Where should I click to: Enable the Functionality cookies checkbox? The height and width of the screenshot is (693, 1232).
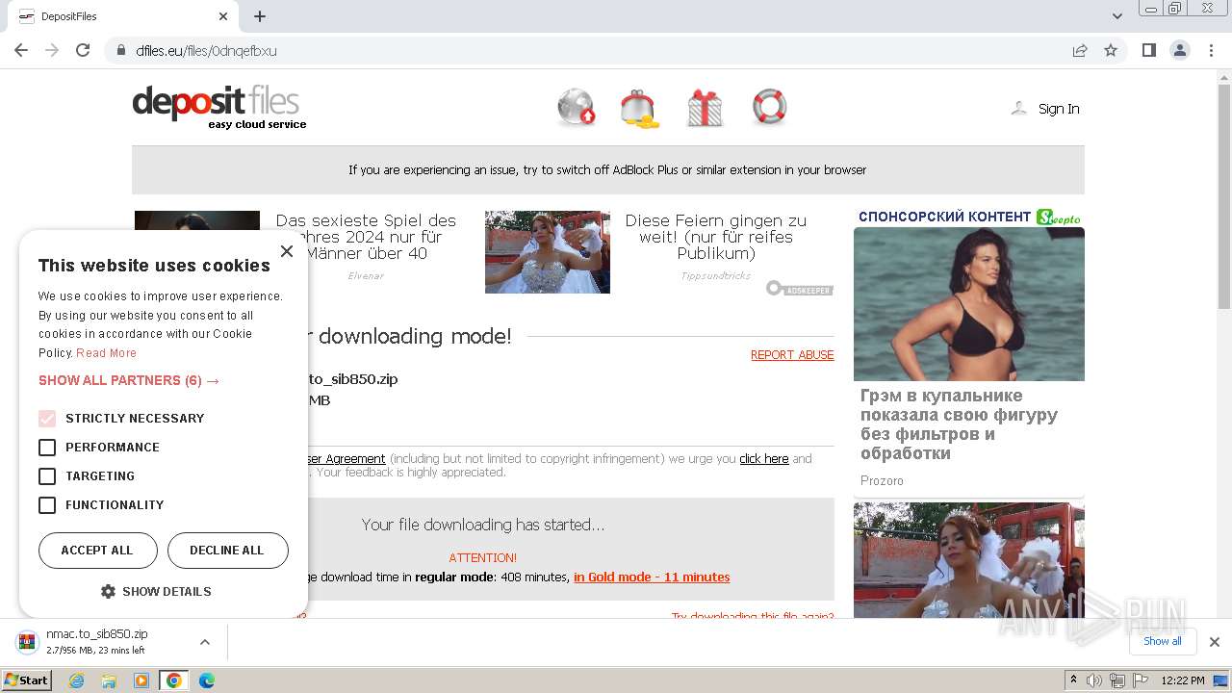tap(47, 505)
